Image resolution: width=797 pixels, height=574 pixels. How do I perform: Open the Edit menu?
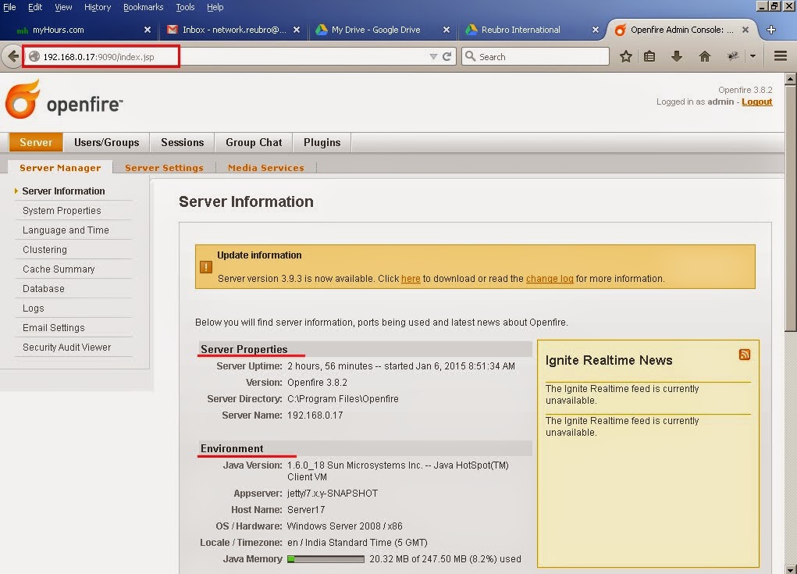point(35,7)
